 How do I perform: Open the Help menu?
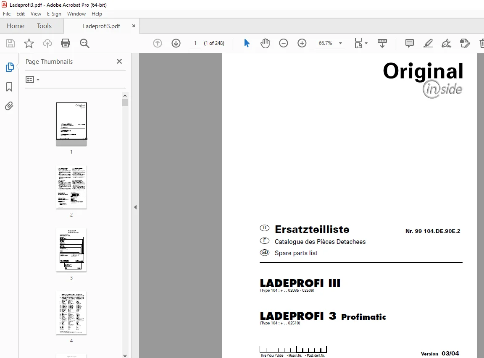[97, 14]
